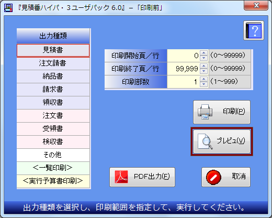Increase 印刷終了頁/行 with up arrow
The width and height of the screenshot is (272, 218).
(x=203, y=66)
